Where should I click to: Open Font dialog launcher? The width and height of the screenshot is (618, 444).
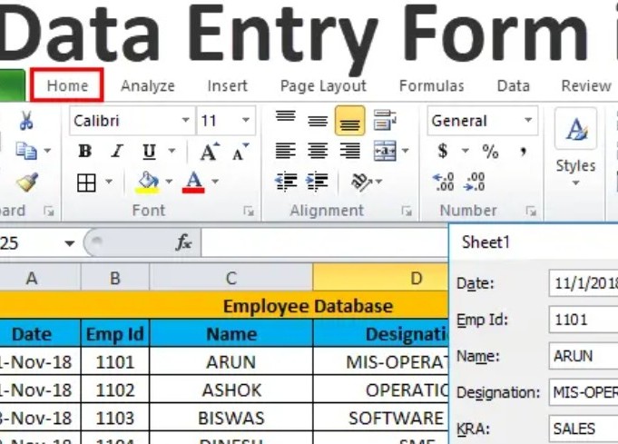pyautogui.click(x=249, y=212)
